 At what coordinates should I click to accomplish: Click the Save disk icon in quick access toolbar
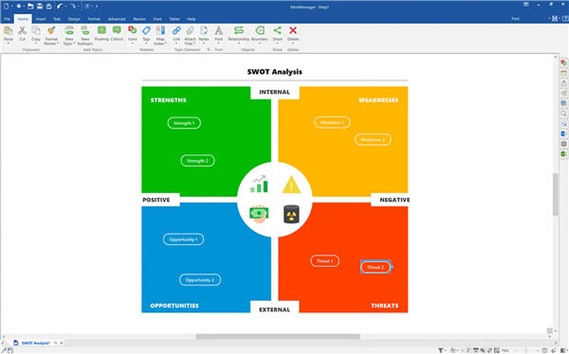(40, 7)
